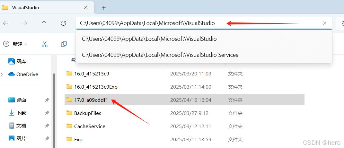Open 下载 in quick access

click(17, 113)
